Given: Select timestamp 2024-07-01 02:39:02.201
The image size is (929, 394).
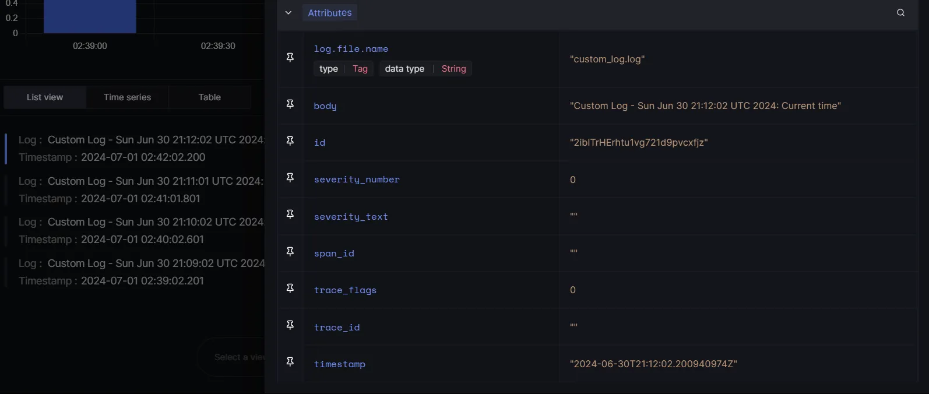Looking at the screenshot, I should [x=142, y=281].
